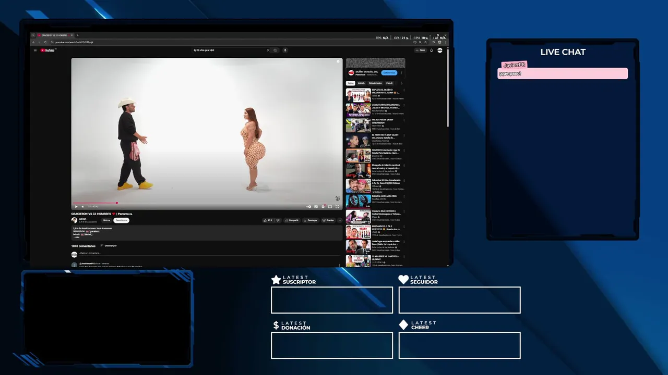Run search with the magnifier button
The height and width of the screenshot is (375, 668).
click(x=275, y=50)
